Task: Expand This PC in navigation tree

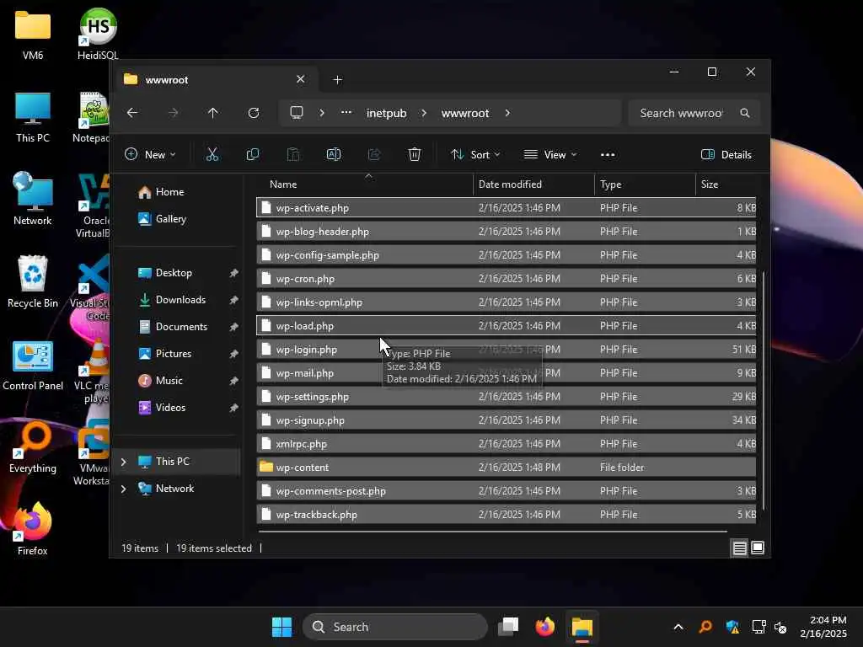Action: [124, 462]
